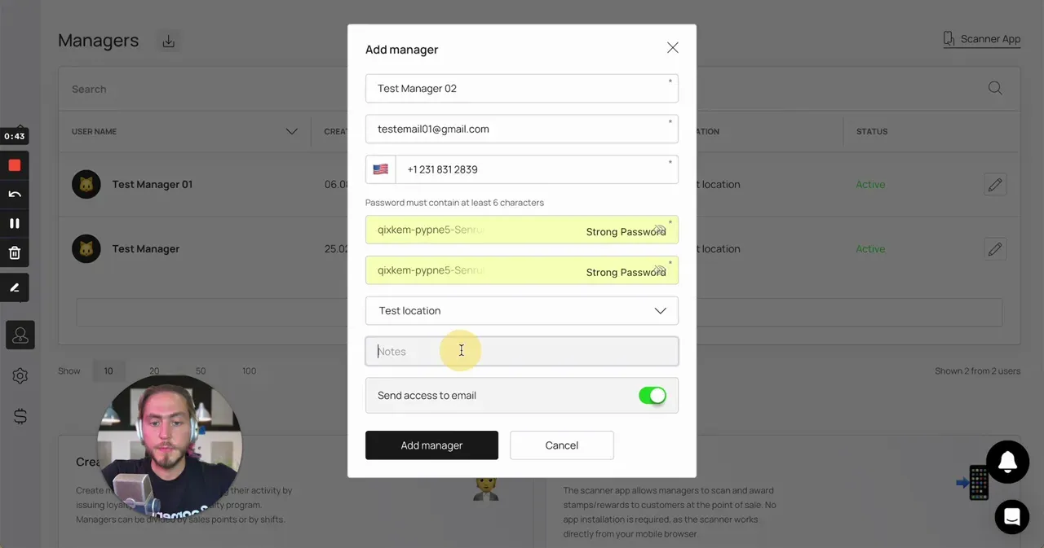Viewport: 1044px width, 548px height.
Task: Pause the screen recording
Action: click(15, 223)
